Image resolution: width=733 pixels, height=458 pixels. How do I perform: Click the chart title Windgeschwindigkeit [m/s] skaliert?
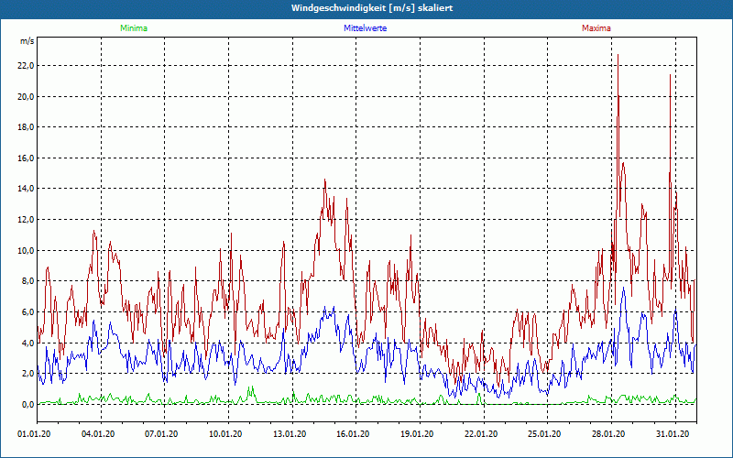tap(372, 8)
